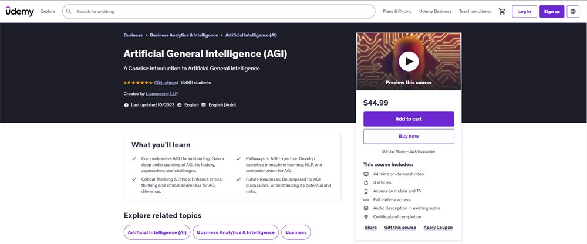Open Business Analytics & Intelligence breadcrumb
Image resolution: width=587 pixels, height=244 pixels.
[x=184, y=35]
